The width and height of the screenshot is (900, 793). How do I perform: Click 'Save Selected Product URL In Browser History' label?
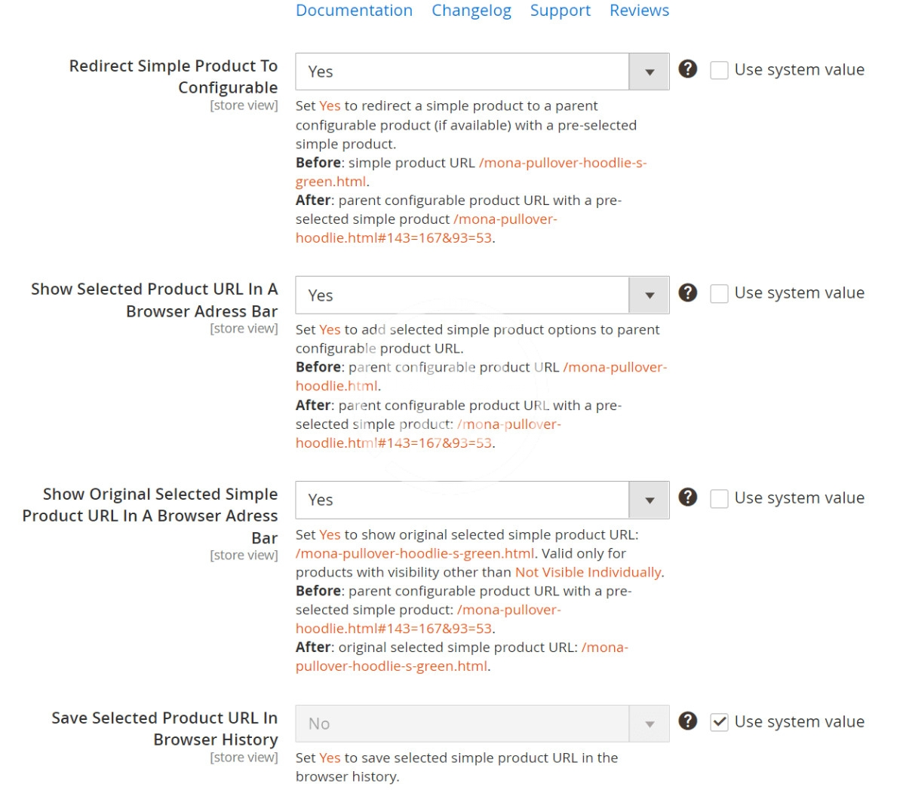pyautogui.click(x=164, y=728)
